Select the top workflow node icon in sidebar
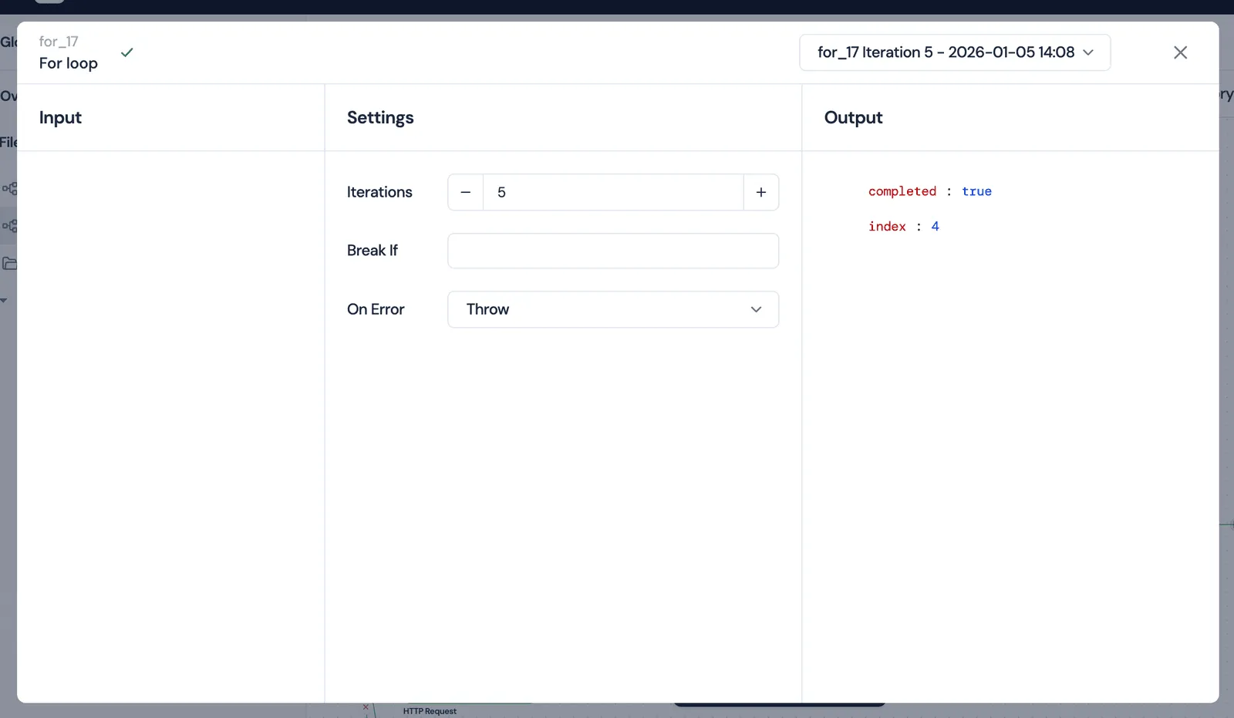This screenshot has width=1234, height=718. pos(10,188)
